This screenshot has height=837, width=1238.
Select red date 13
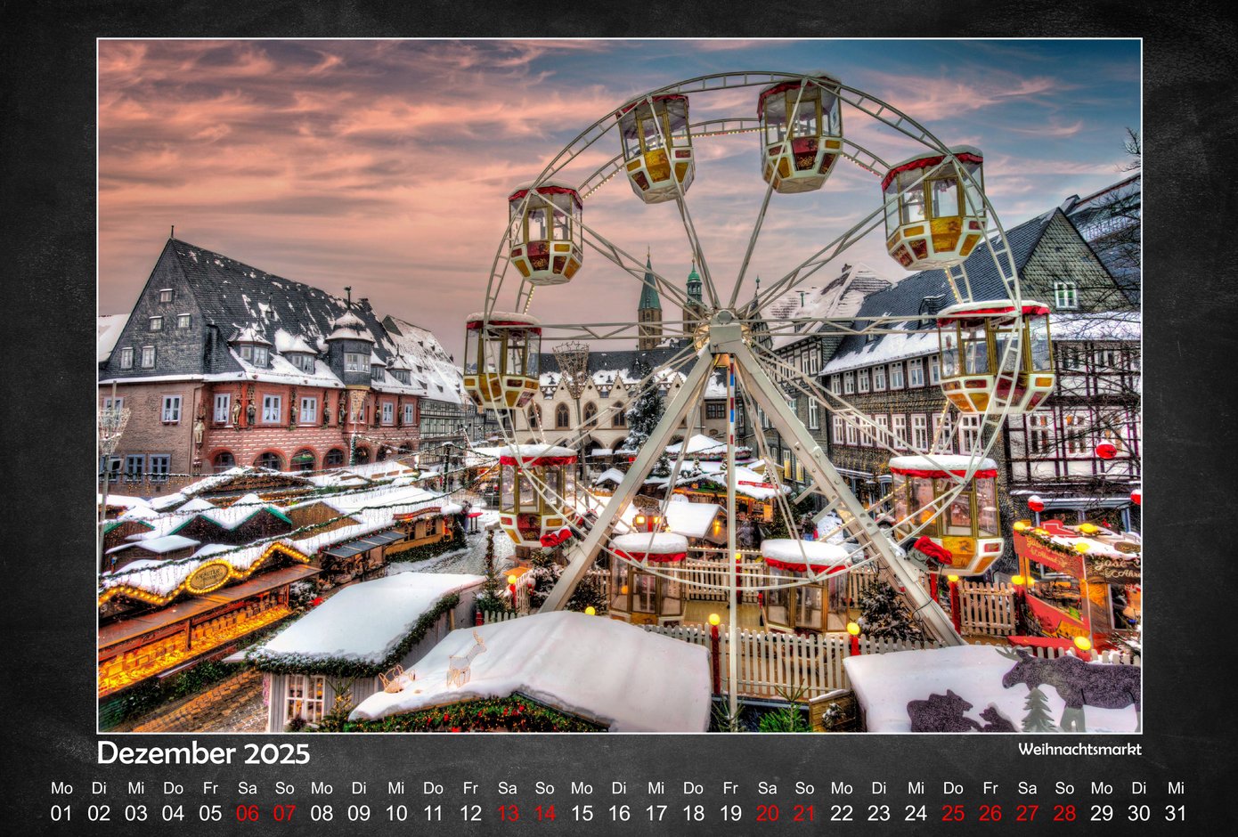[508, 813]
